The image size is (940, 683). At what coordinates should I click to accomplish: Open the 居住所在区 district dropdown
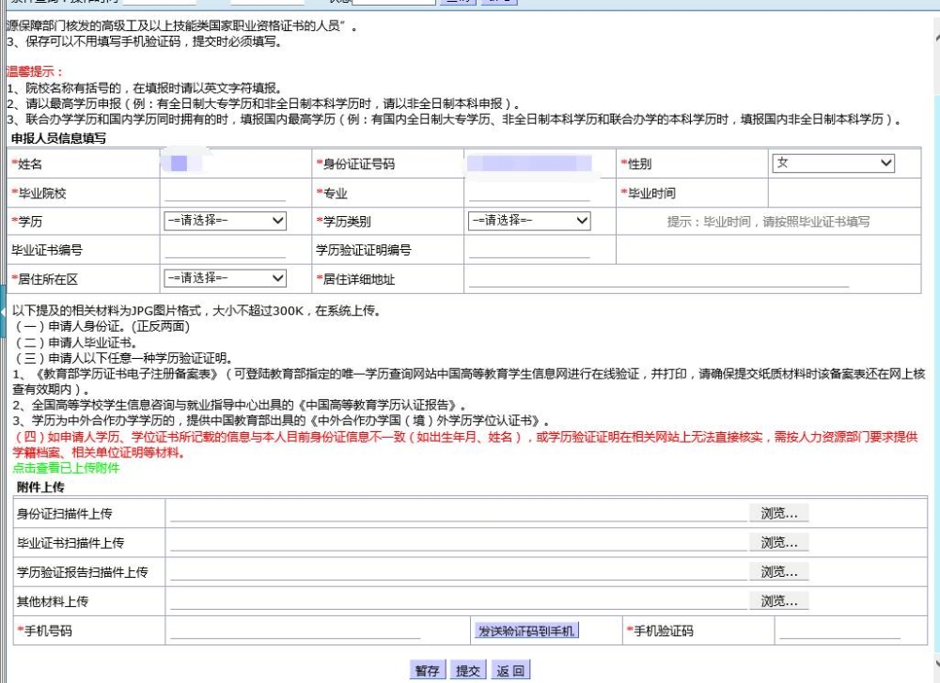click(x=225, y=278)
